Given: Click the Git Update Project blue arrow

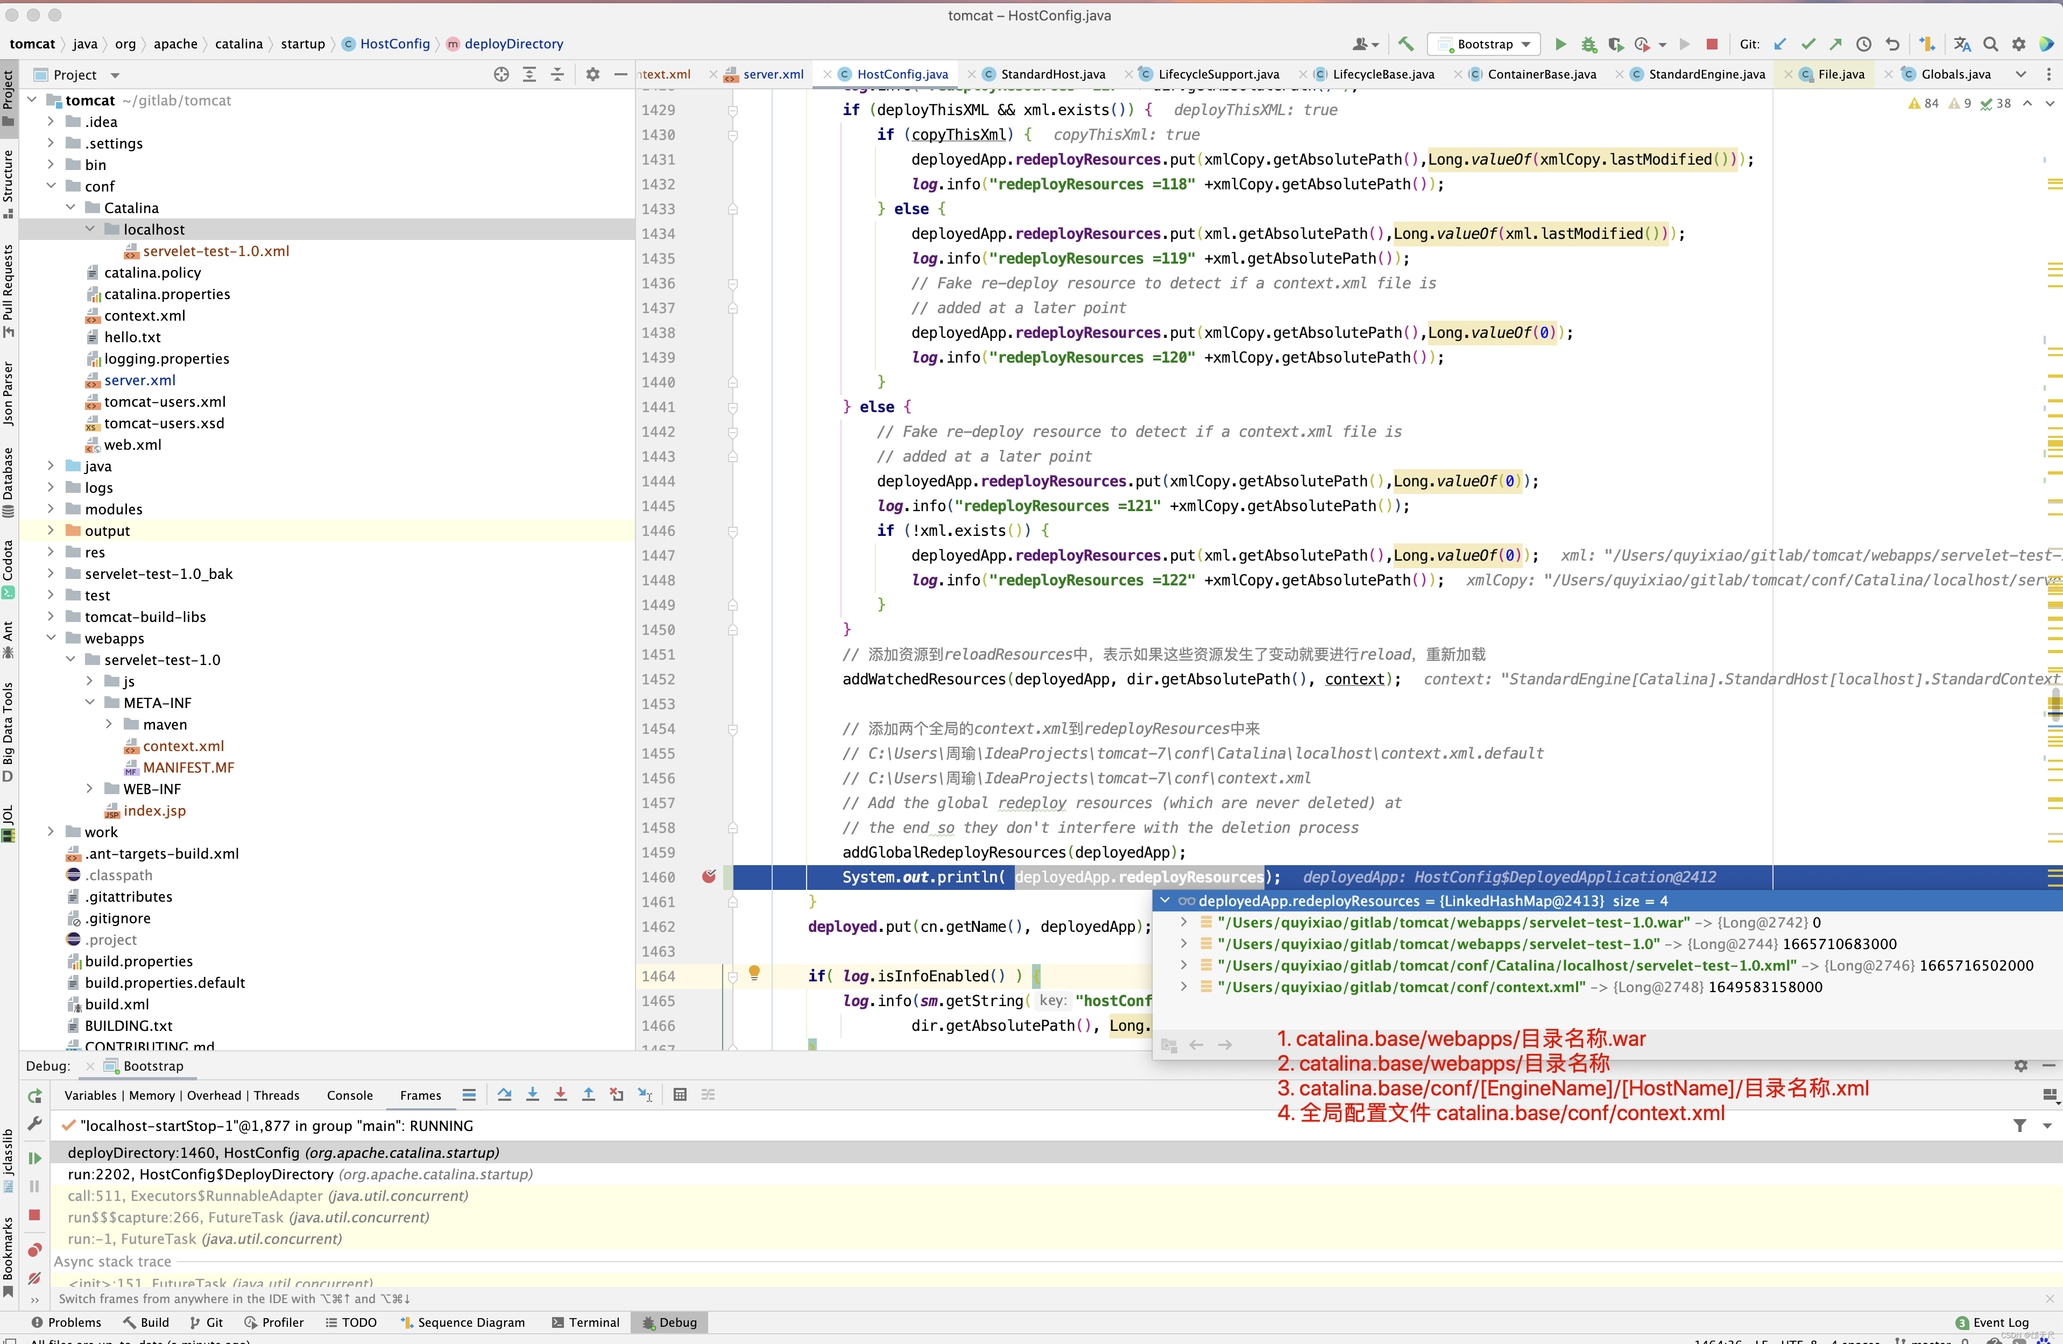Looking at the screenshot, I should coord(1779,44).
